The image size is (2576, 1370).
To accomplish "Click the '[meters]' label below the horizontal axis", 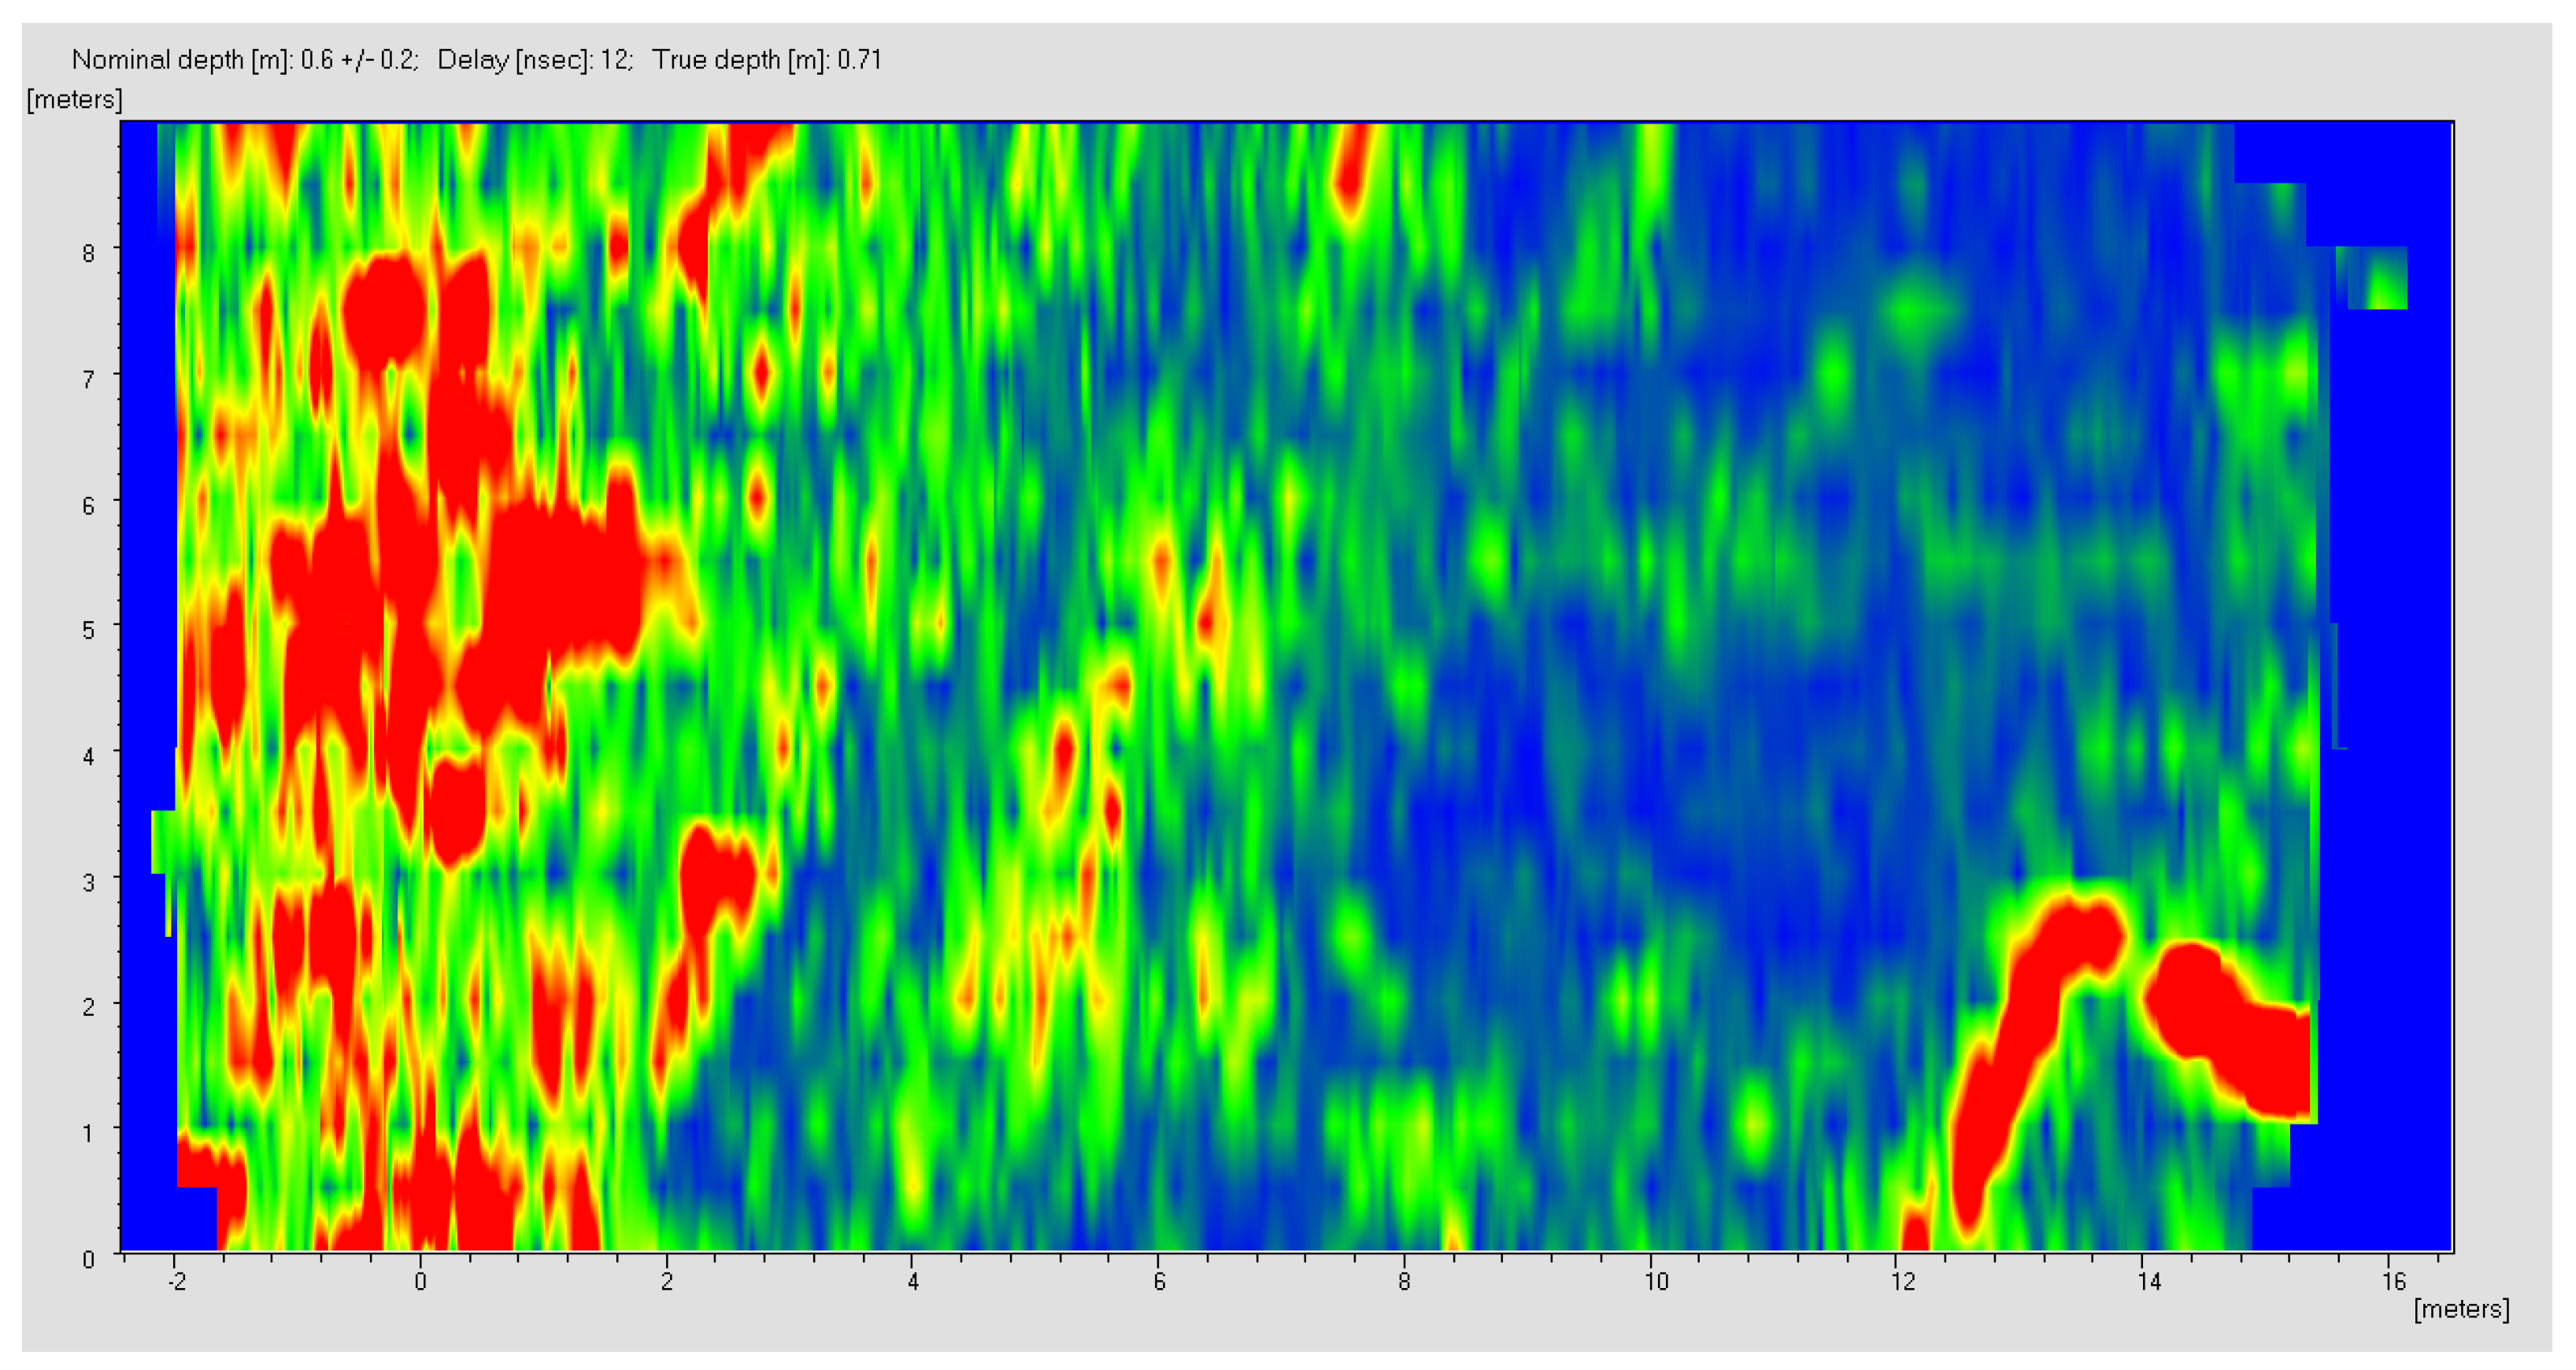I will point(2461,1309).
